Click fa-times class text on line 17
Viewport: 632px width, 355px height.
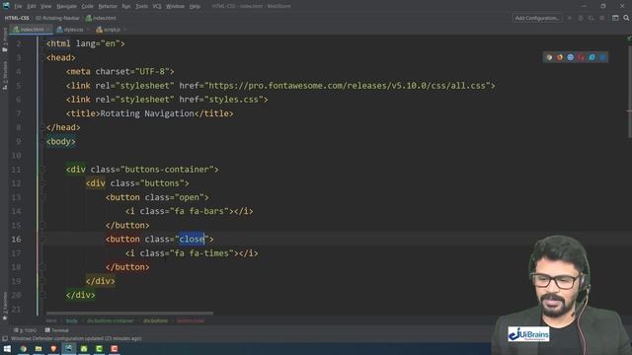tap(208, 253)
